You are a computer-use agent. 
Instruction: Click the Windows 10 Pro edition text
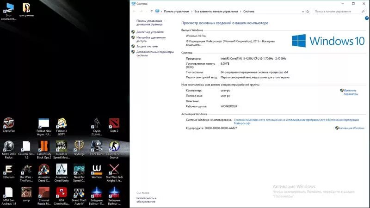(196, 36)
